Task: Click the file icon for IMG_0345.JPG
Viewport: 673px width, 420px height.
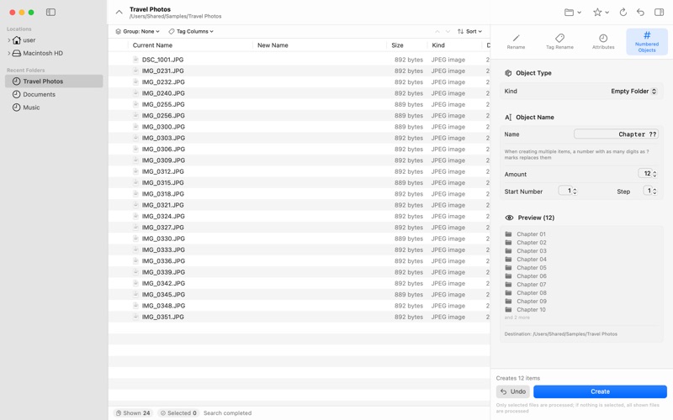Action: pos(135,294)
